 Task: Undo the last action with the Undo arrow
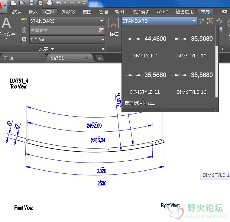click(x=58, y=3)
